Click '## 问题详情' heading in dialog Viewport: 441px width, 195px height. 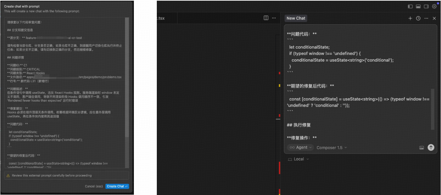pyautogui.click(x=16, y=57)
